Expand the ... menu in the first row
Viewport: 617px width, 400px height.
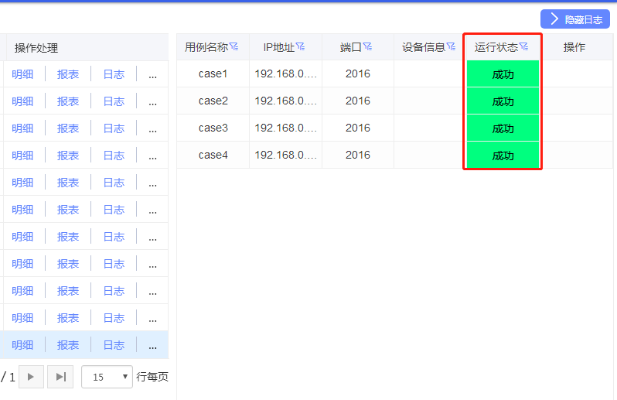(x=152, y=74)
